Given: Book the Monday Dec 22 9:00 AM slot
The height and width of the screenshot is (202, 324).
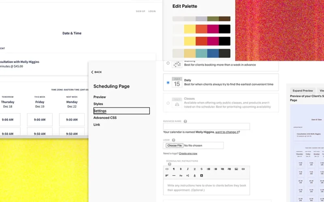Looking at the screenshot, I should tap(72, 120).
